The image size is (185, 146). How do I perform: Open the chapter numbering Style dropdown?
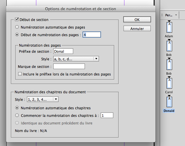coord(43,99)
